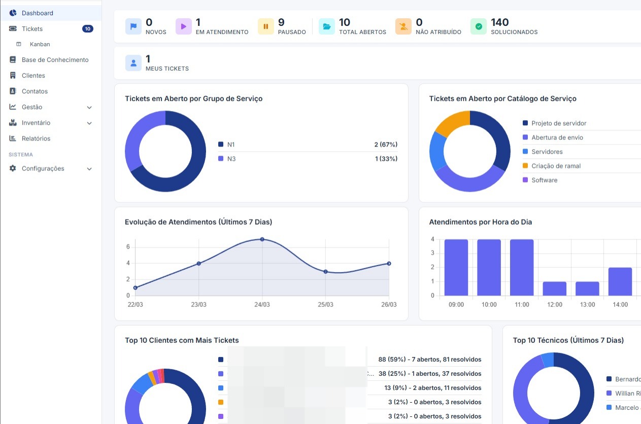Click the Solucionados check icon
Viewport: 641px width, 424px height.
pos(479,26)
